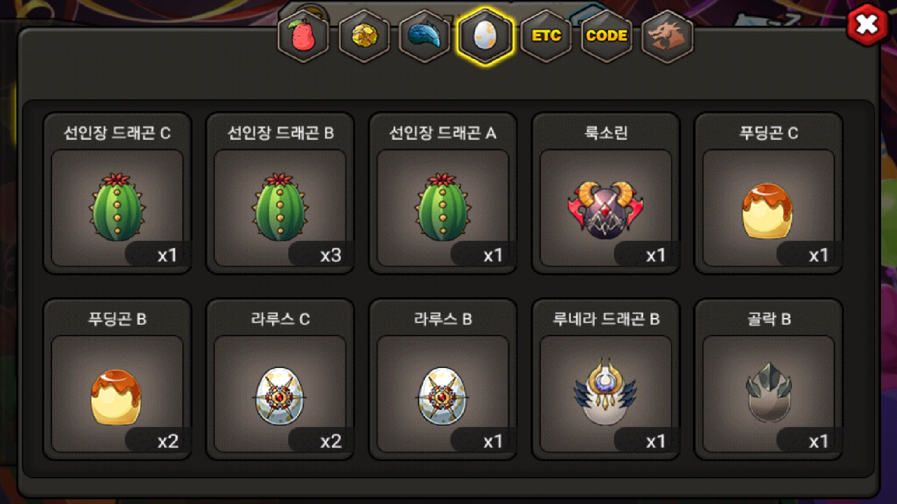
Task: Click the 룩소린 item name label
Action: (605, 133)
